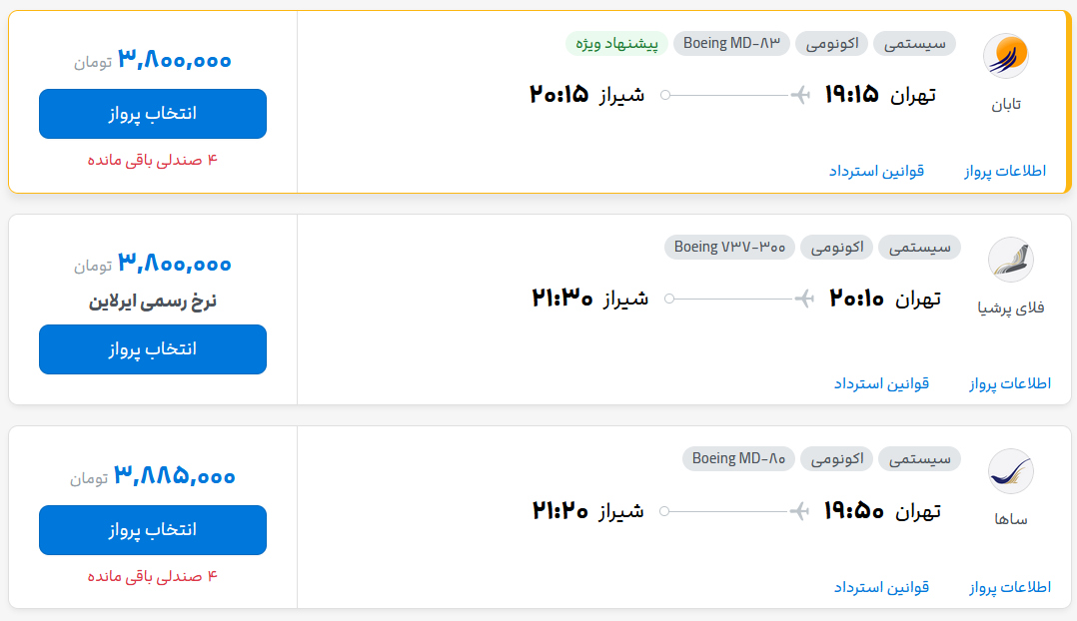Click the Boeing 737-300 aircraft tag
Image resolution: width=1077 pixels, height=621 pixels.
(x=729, y=247)
